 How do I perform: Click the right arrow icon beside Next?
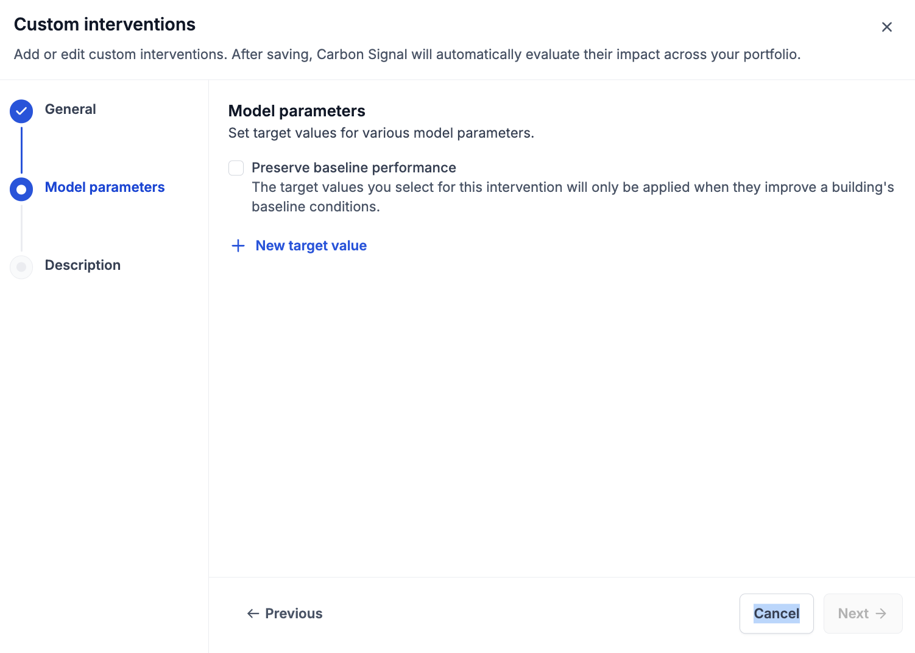881,613
